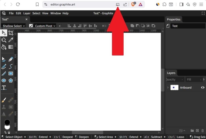The width and height of the screenshot is (206, 139).
Task: Click the boolean subtract front icon
Action: click(138, 26)
